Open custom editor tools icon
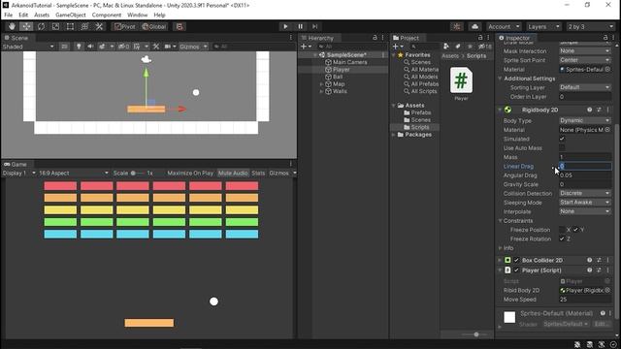621x349 pixels. (99, 26)
